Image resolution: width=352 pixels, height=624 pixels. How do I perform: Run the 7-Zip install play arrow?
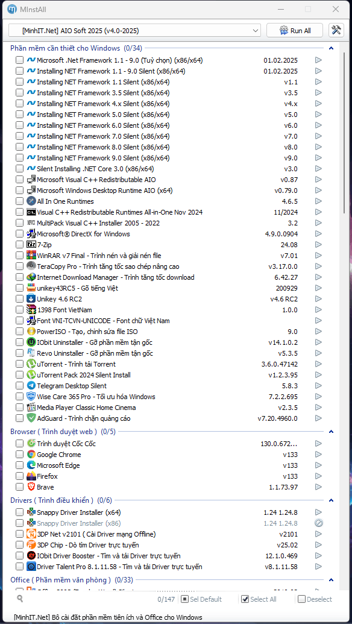pos(318,245)
